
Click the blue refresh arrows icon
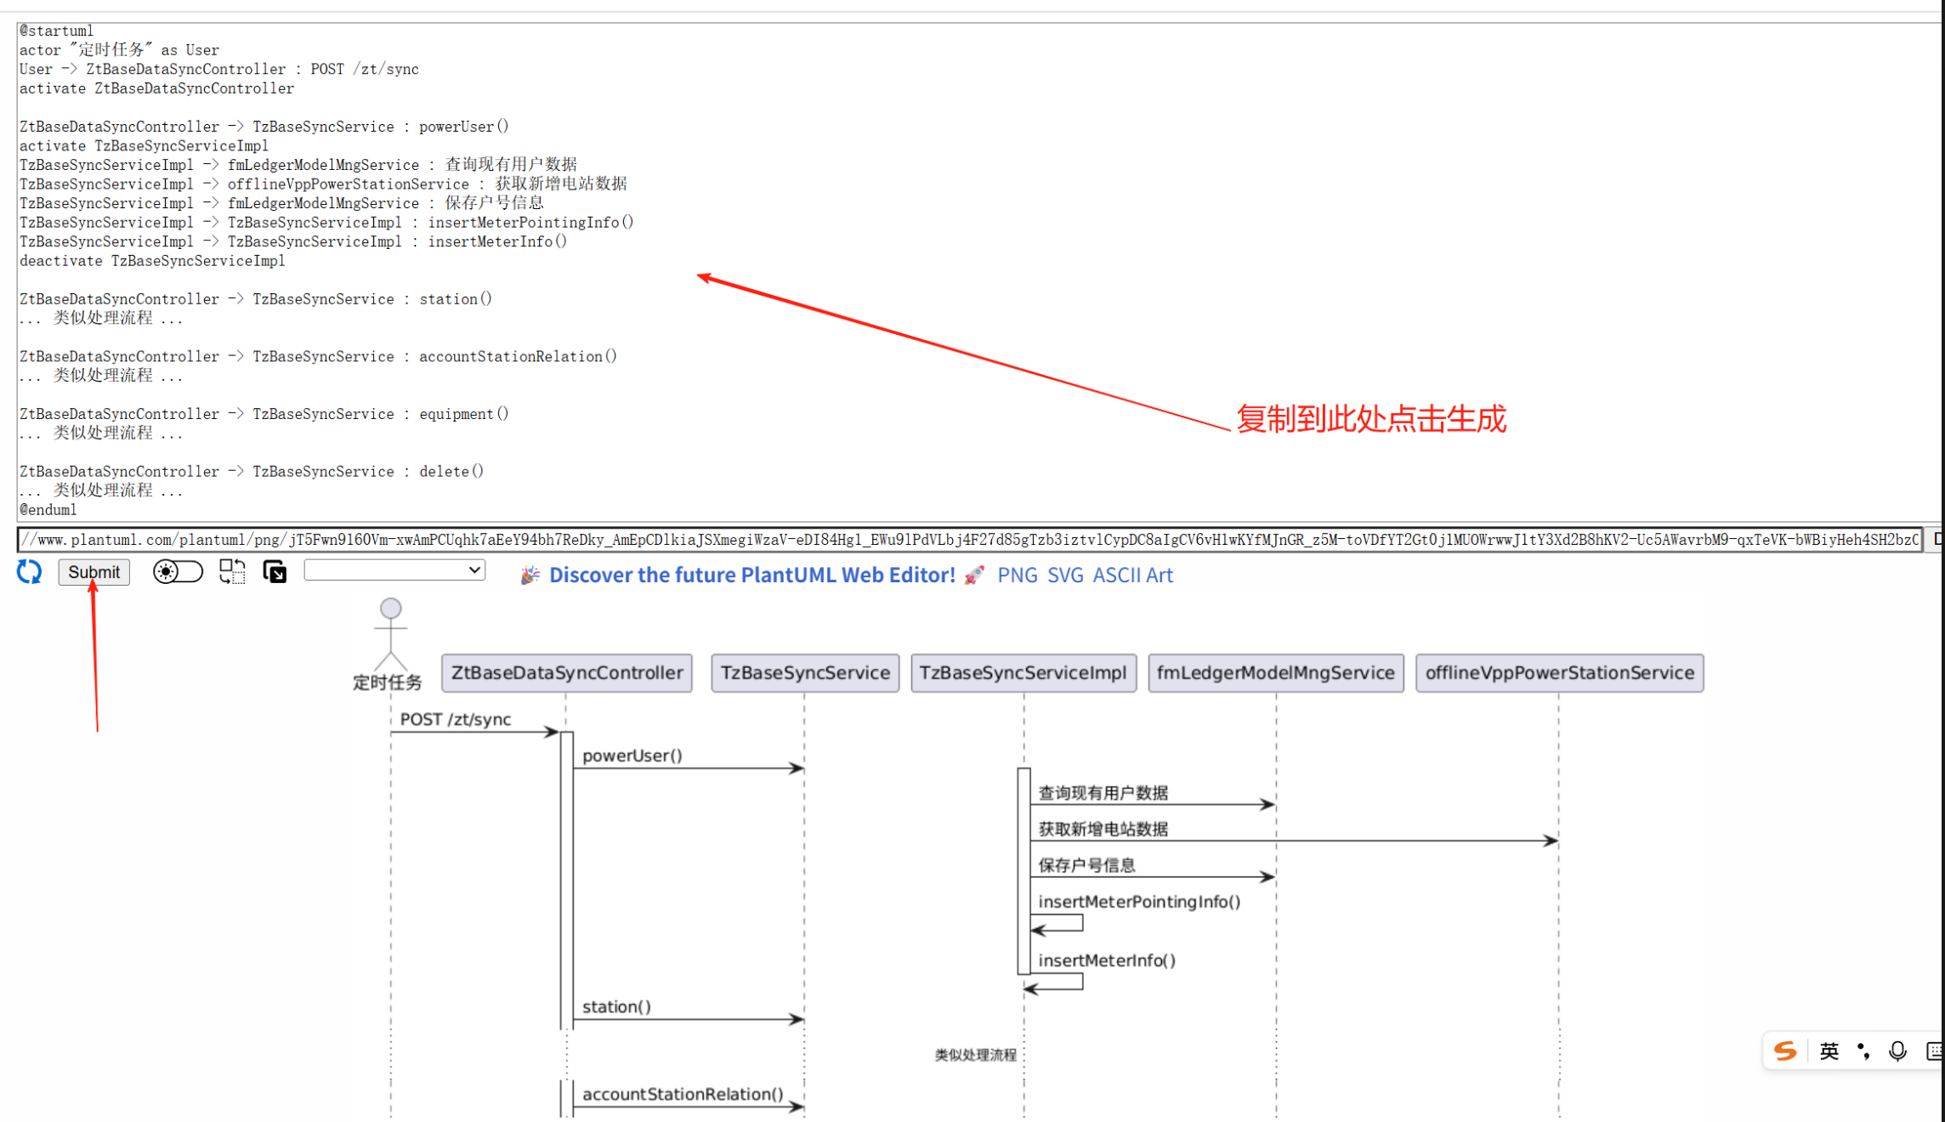[x=30, y=572]
